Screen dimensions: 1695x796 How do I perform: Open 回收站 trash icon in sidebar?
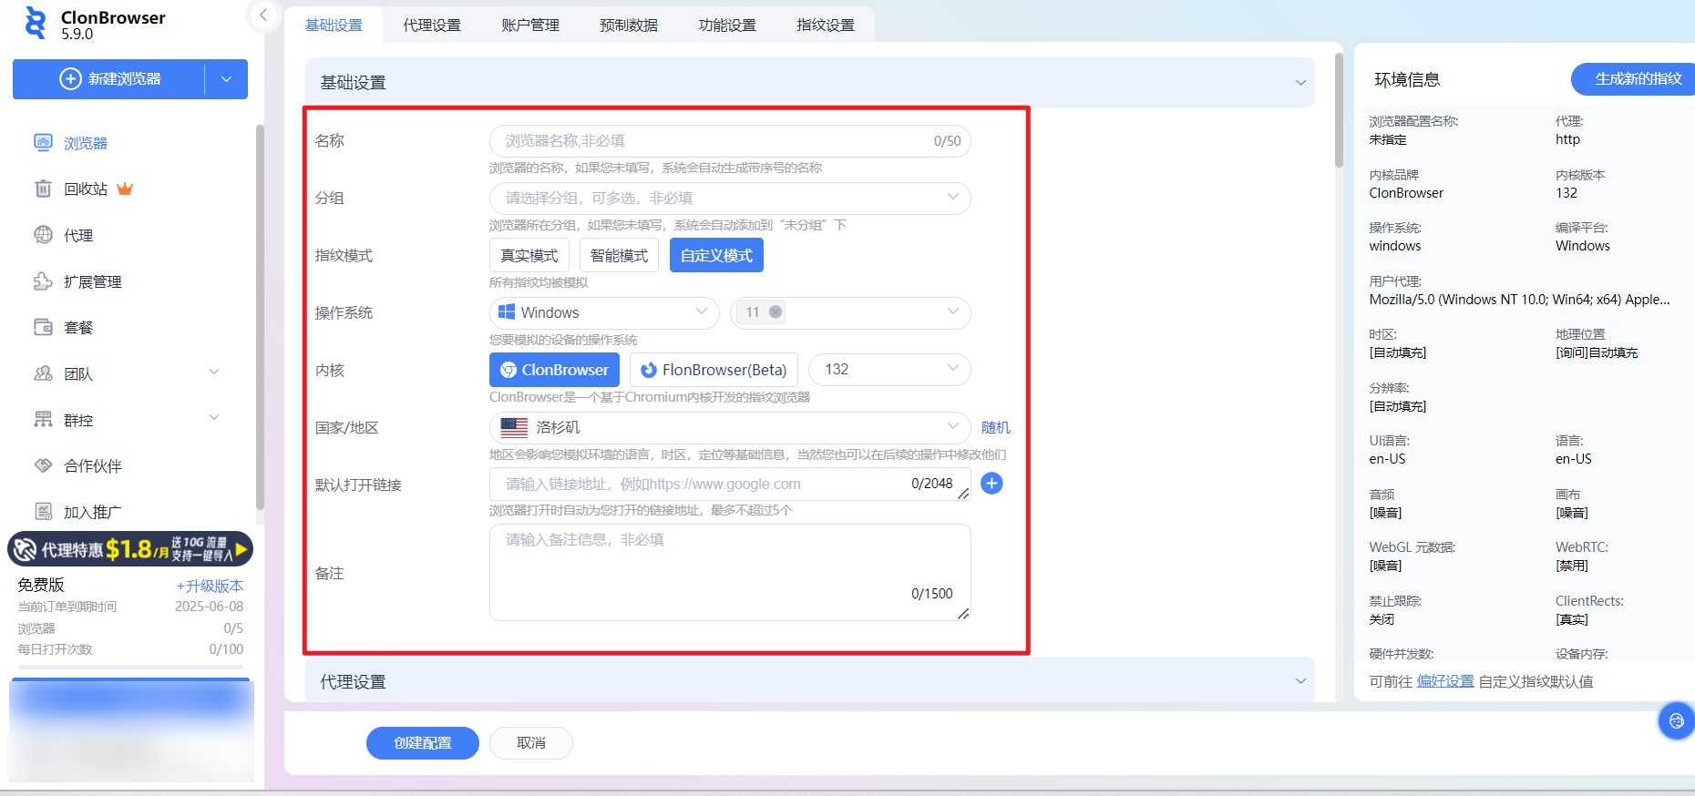point(43,189)
